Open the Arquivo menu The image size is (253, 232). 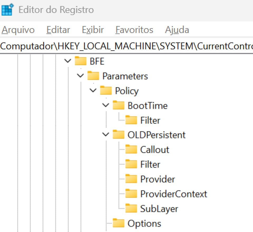pyautogui.click(x=18, y=30)
